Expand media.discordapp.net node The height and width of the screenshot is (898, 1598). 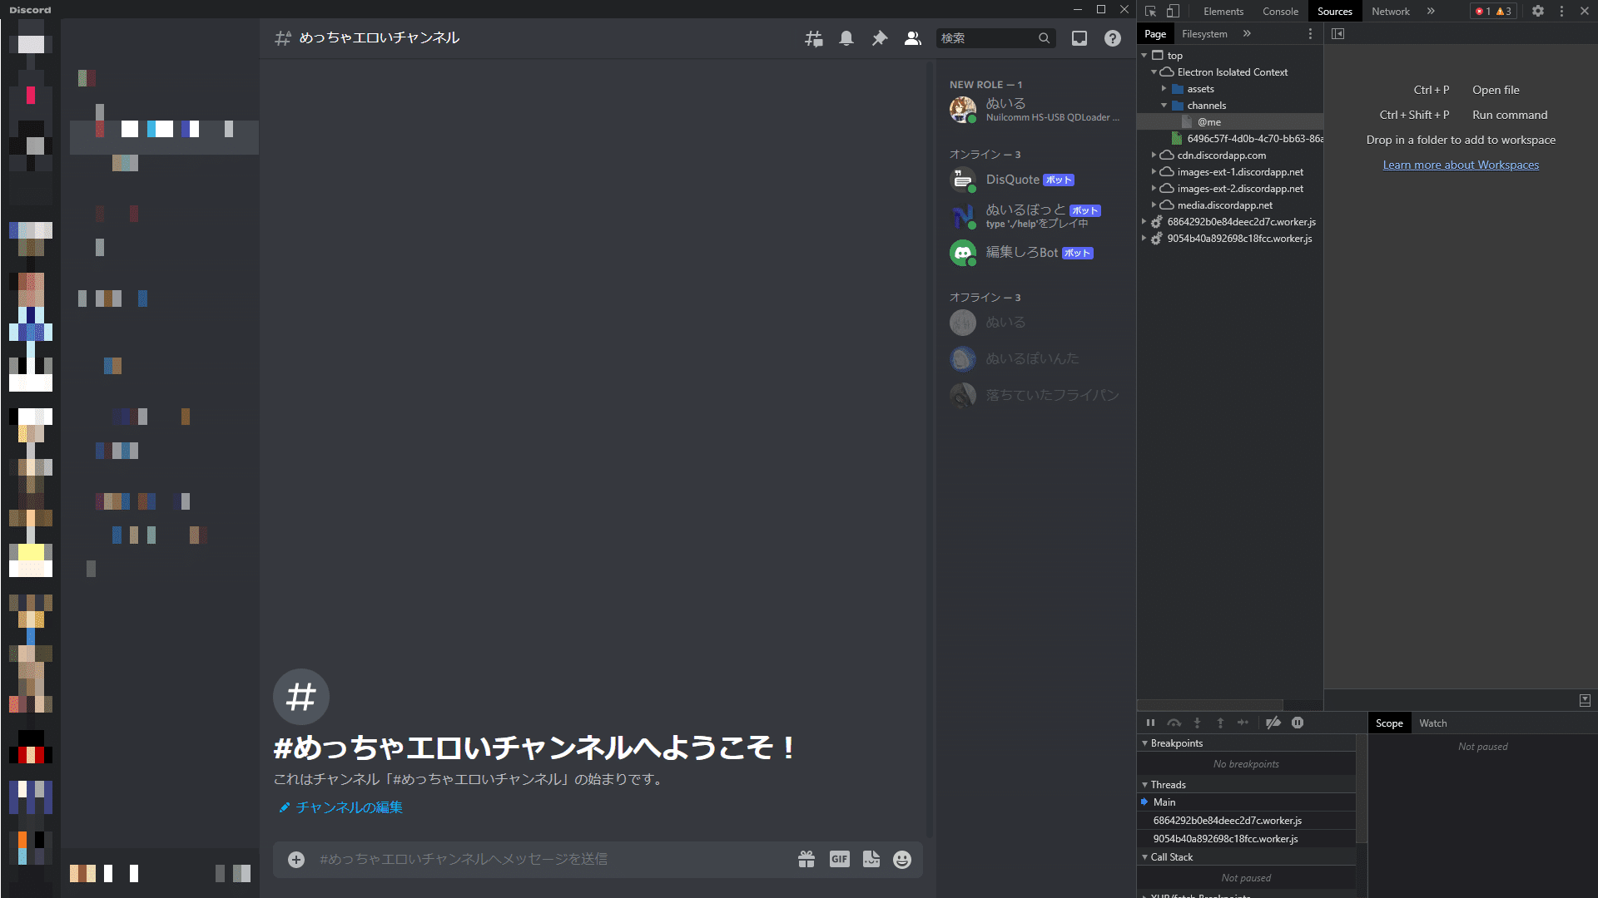(1154, 205)
